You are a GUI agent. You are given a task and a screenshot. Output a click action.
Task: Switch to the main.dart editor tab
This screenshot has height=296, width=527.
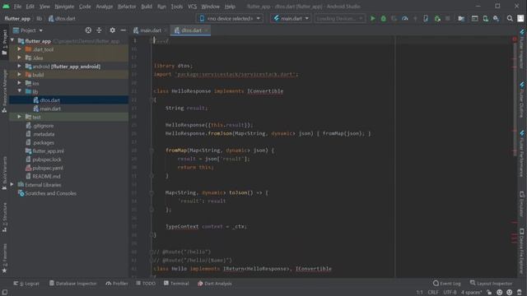[x=150, y=30]
